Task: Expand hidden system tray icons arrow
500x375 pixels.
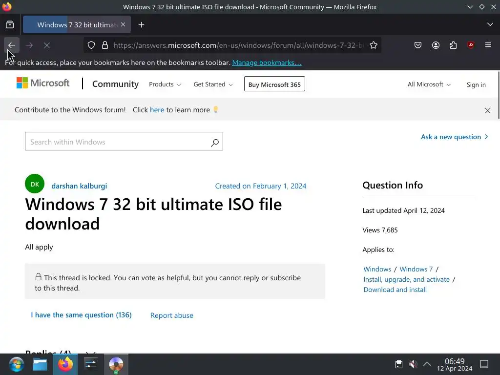Action: pos(427,364)
